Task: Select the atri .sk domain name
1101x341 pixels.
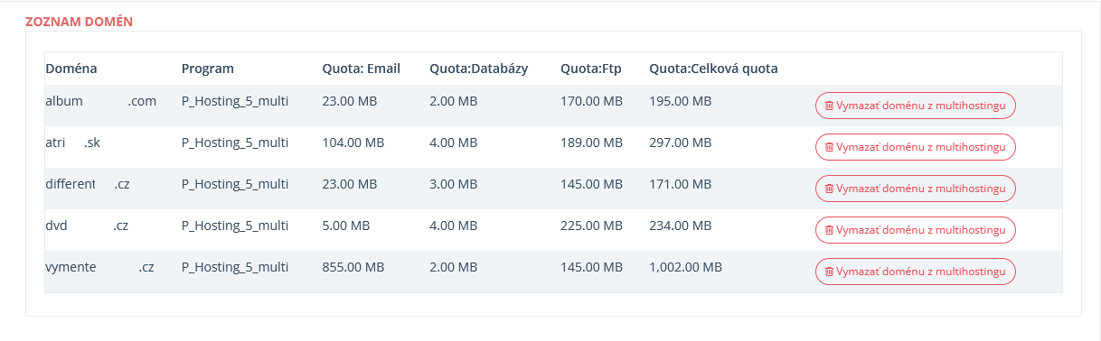Action: click(x=72, y=143)
